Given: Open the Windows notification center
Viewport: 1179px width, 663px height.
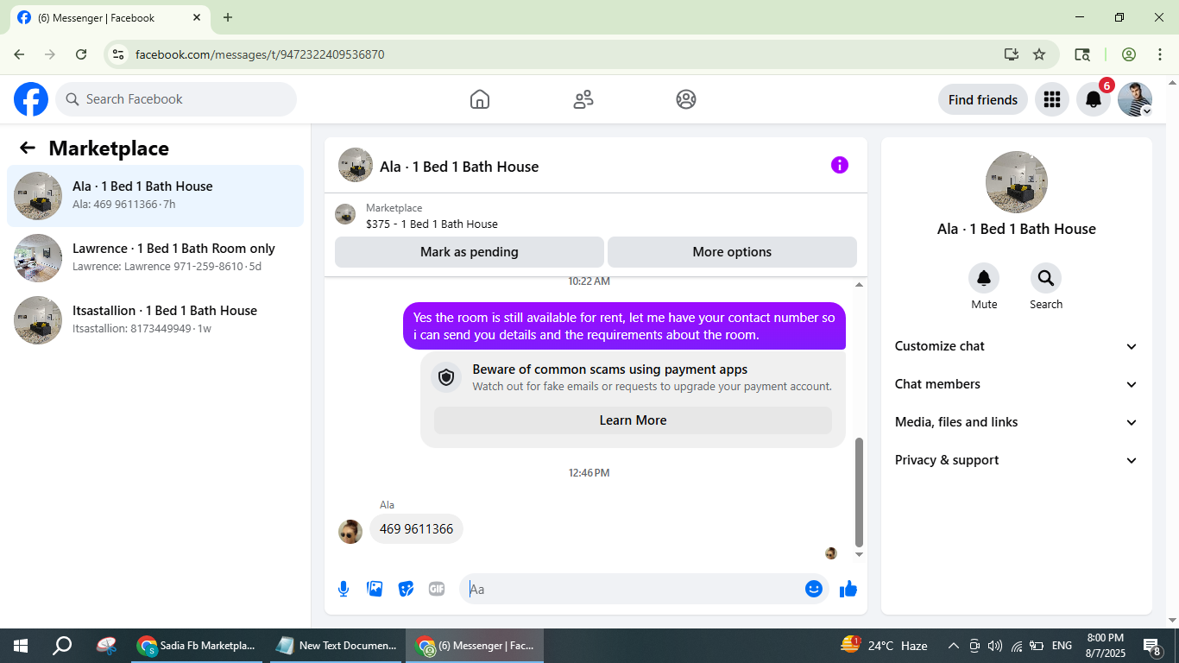Looking at the screenshot, I should coord(1152,646).
